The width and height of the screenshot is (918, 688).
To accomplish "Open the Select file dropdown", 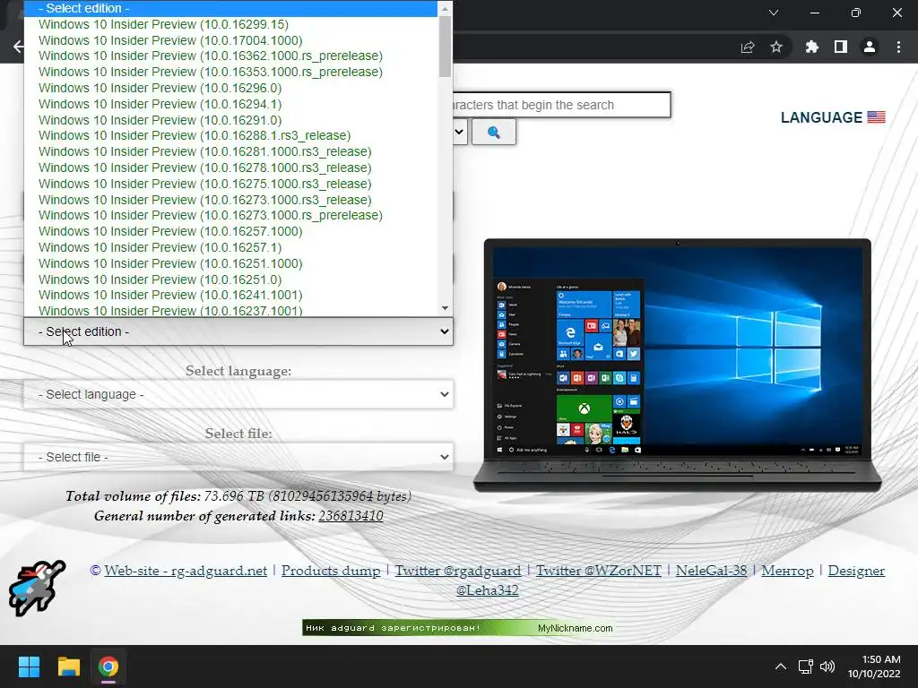I will [x=238, y=457].
